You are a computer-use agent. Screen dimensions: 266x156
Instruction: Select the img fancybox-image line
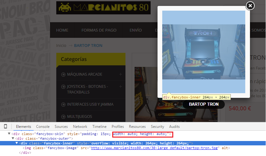coord(126,148)
